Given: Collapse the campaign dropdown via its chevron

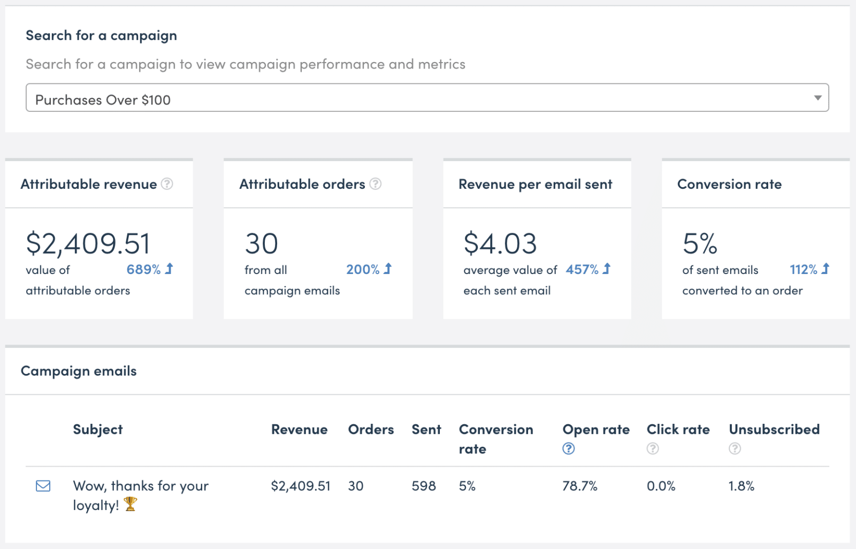Looking at the screenshot, I should [x=817, y=98].
